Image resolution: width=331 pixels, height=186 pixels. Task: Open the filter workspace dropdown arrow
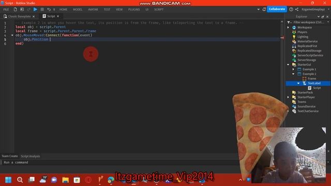click(328, 22)
